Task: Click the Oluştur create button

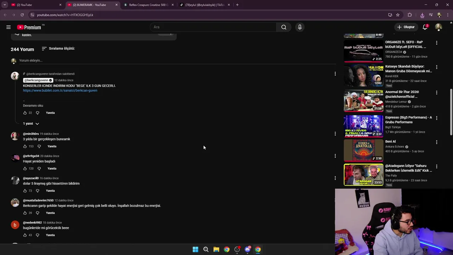Action: tap(406, 27)
